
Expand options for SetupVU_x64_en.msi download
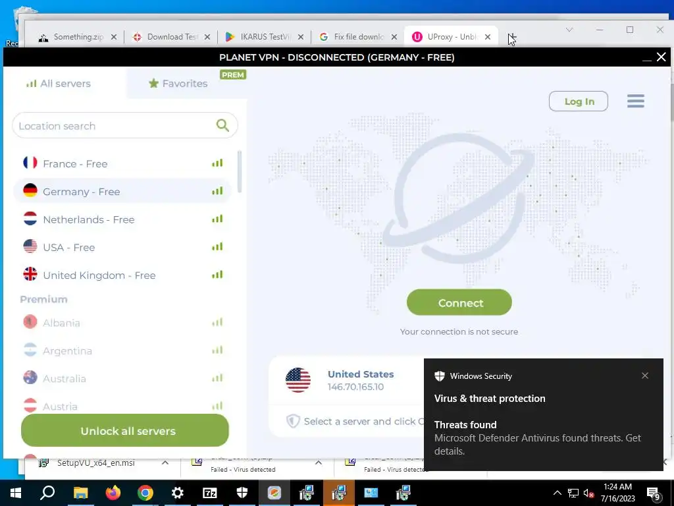(165, 463)
